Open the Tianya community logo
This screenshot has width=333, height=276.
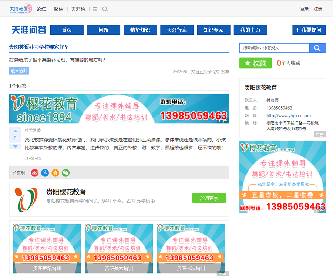click(x=21, y=9)
